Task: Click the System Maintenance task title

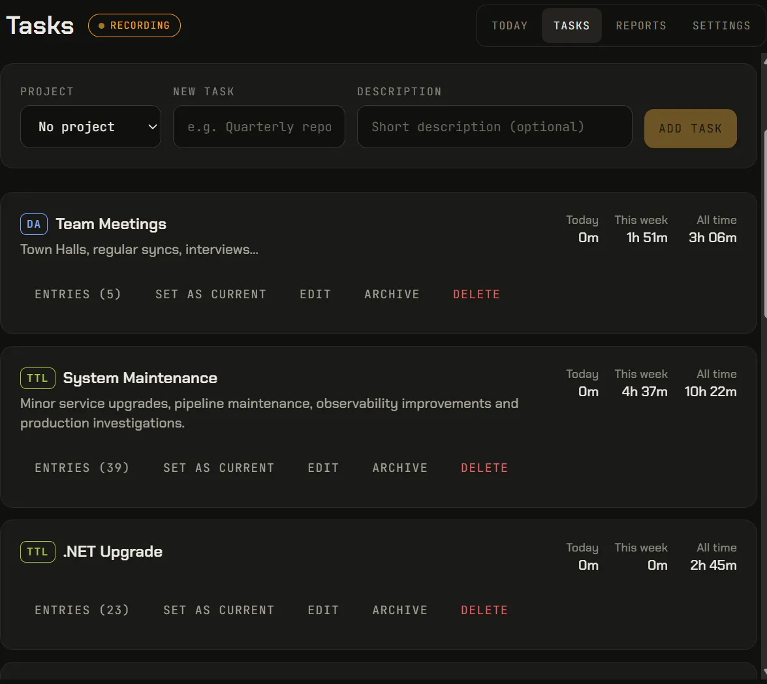Action: 140,378
